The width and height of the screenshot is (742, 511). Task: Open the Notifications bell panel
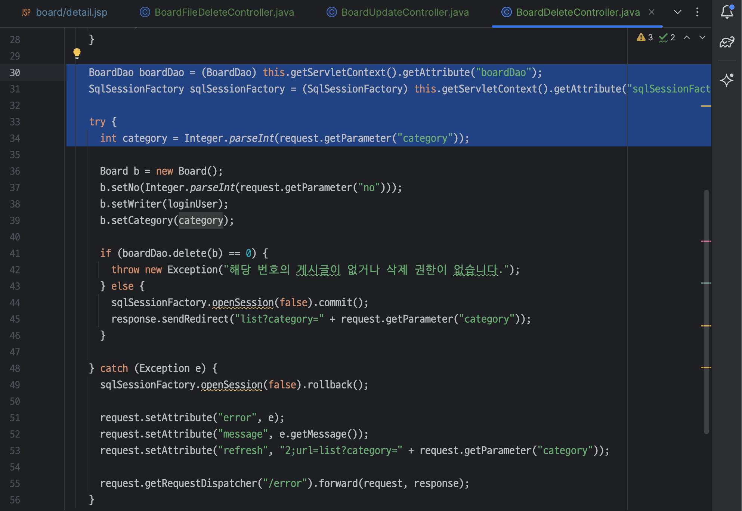(x=727, y=12)
